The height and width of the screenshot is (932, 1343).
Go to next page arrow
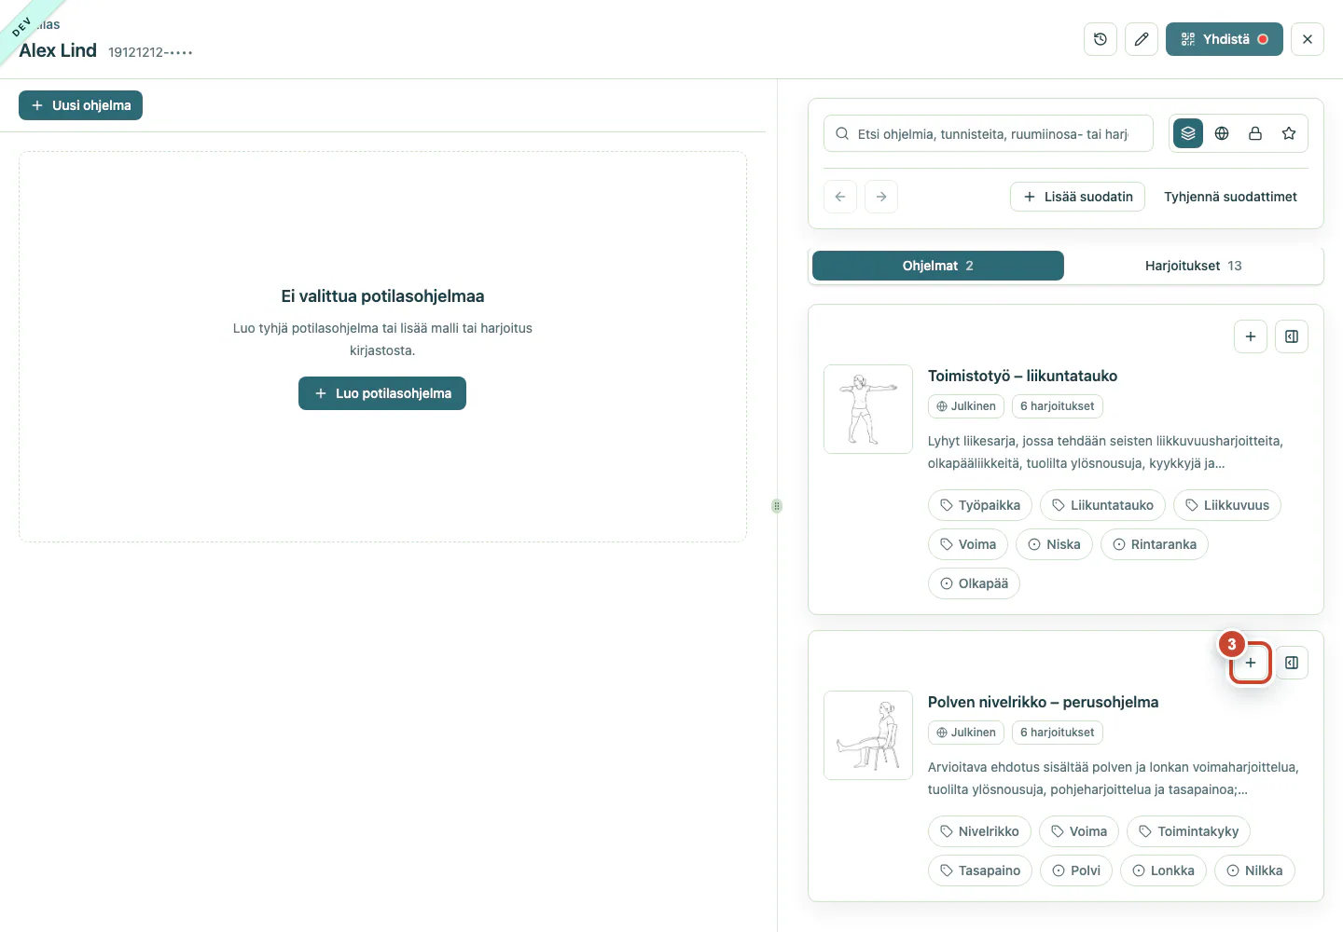pos(881,197)
